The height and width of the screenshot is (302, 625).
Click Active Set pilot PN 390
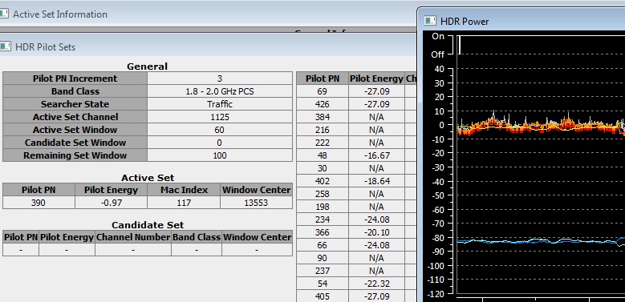point(39,203)
